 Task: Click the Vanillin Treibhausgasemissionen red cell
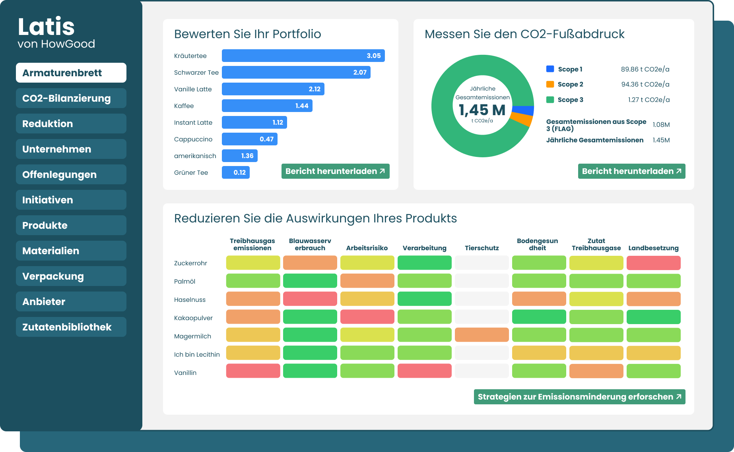coord(253,371)
